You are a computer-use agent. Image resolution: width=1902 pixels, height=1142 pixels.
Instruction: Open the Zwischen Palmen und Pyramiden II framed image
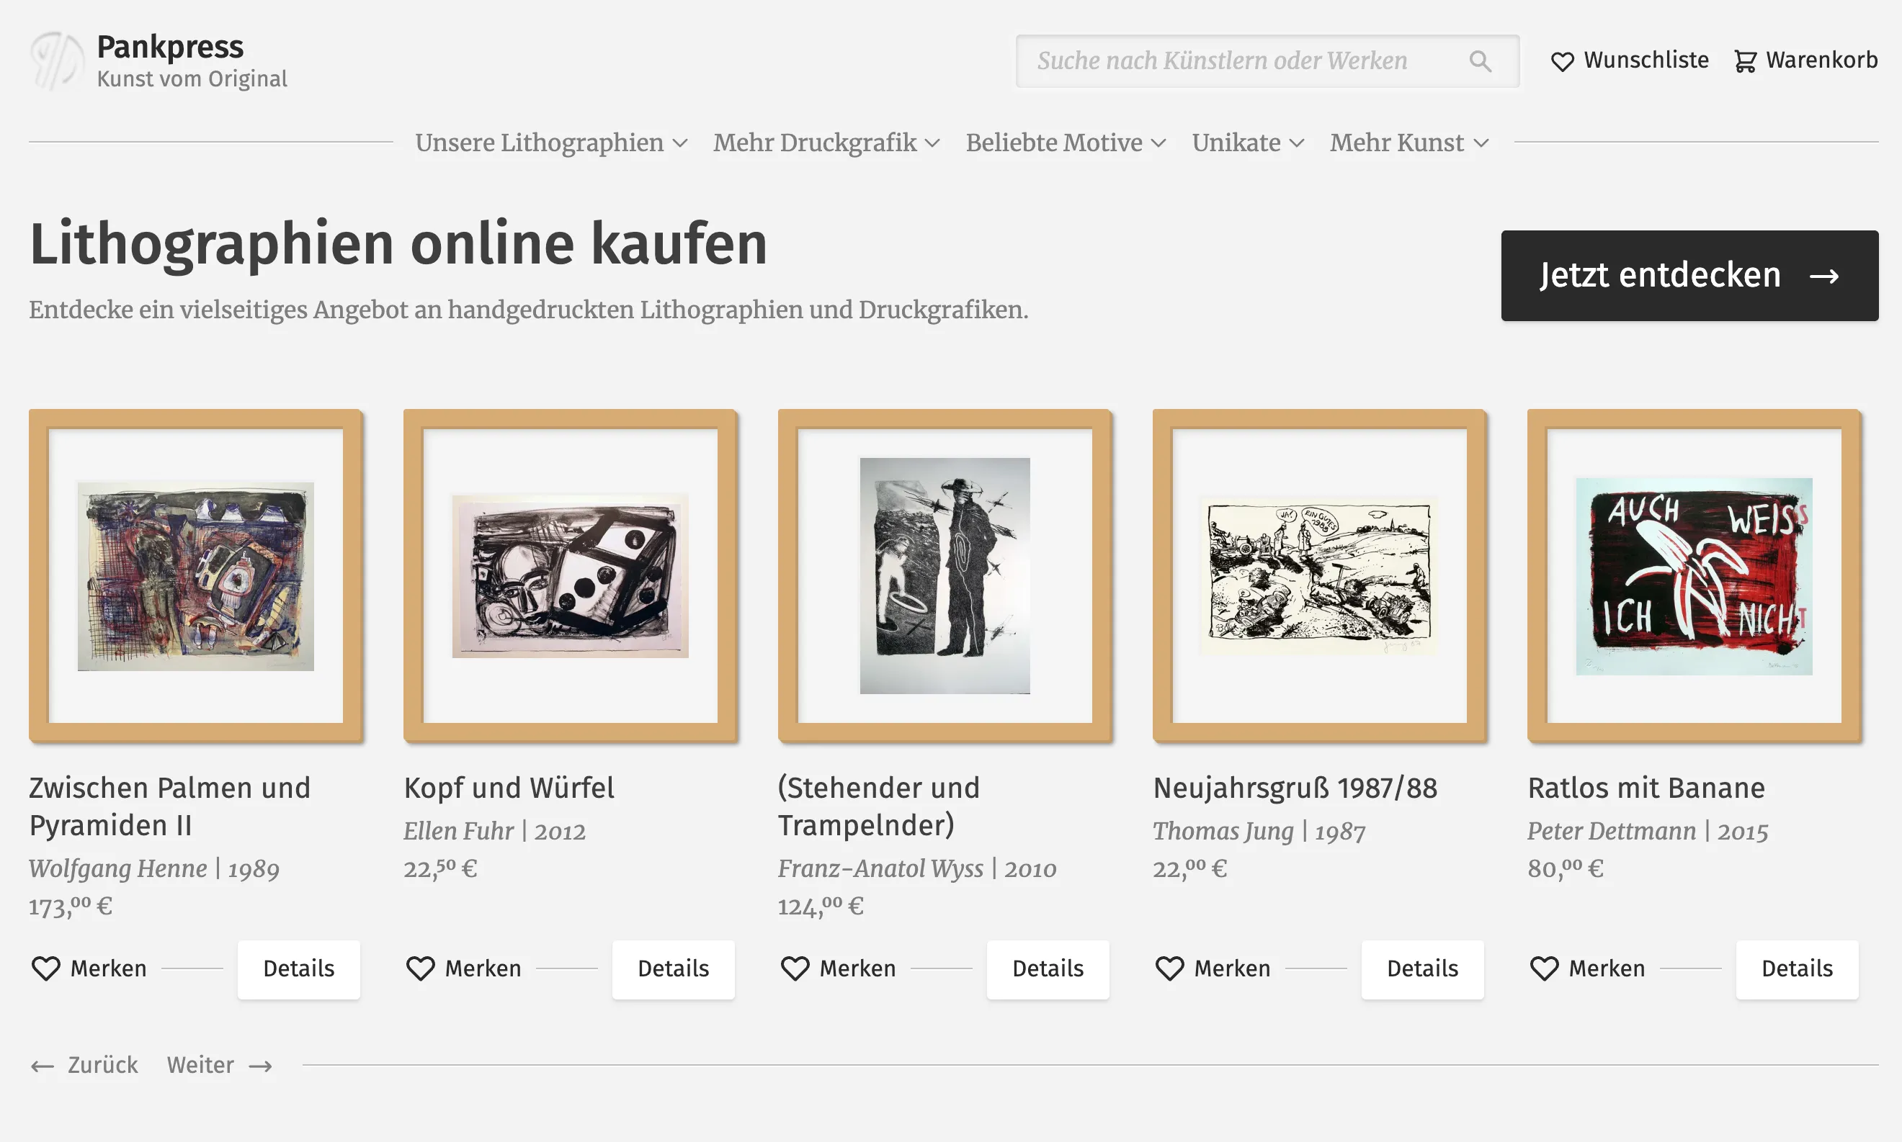click(x=196, y=575)
